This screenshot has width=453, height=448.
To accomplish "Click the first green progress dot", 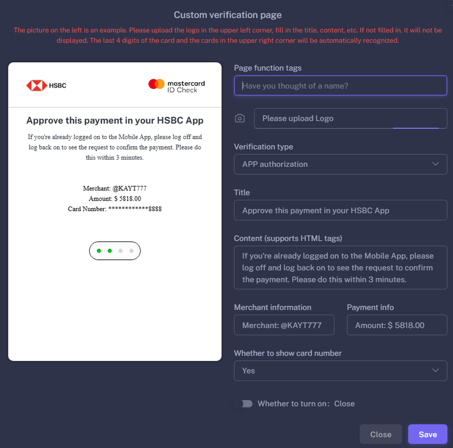I will click(99, 251).
